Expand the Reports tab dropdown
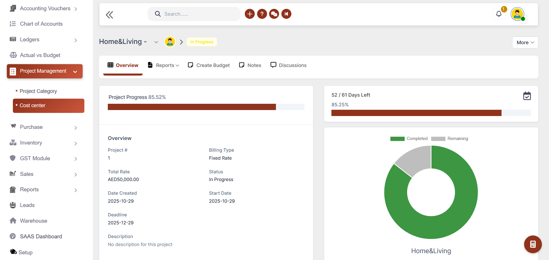This screenshot has height=260, width=549. [164, 65]
